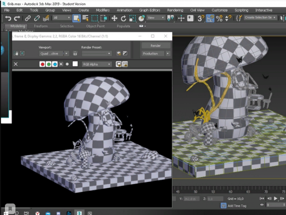Toggle the red channel button
Viewport: 286px width, 215px height.
pyautogui.click(x=42, y=64)
